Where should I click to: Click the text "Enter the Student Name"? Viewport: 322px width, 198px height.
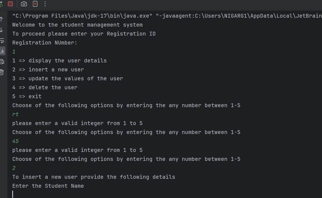(x=48, y=186)
